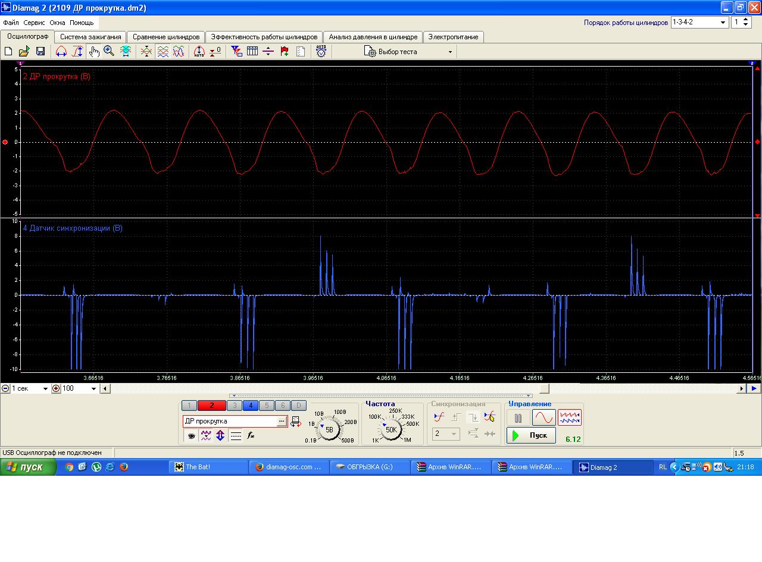
Task: Toggle the D digital channel button
Action: (299, 406)
